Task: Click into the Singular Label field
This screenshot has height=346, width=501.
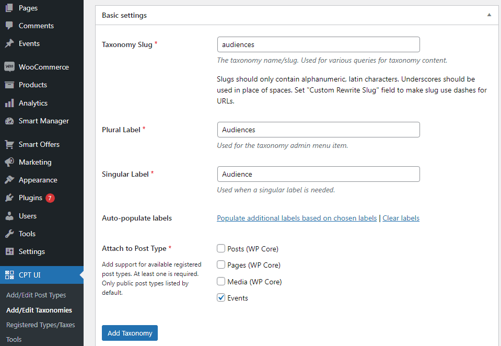Action: pos(318,174)
